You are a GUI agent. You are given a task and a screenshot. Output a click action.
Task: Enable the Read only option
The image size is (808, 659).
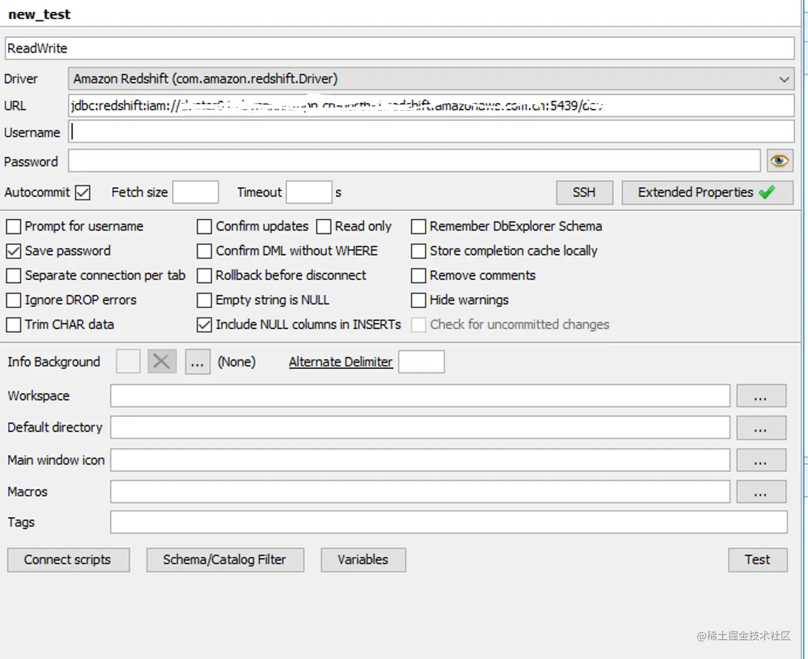324,226
